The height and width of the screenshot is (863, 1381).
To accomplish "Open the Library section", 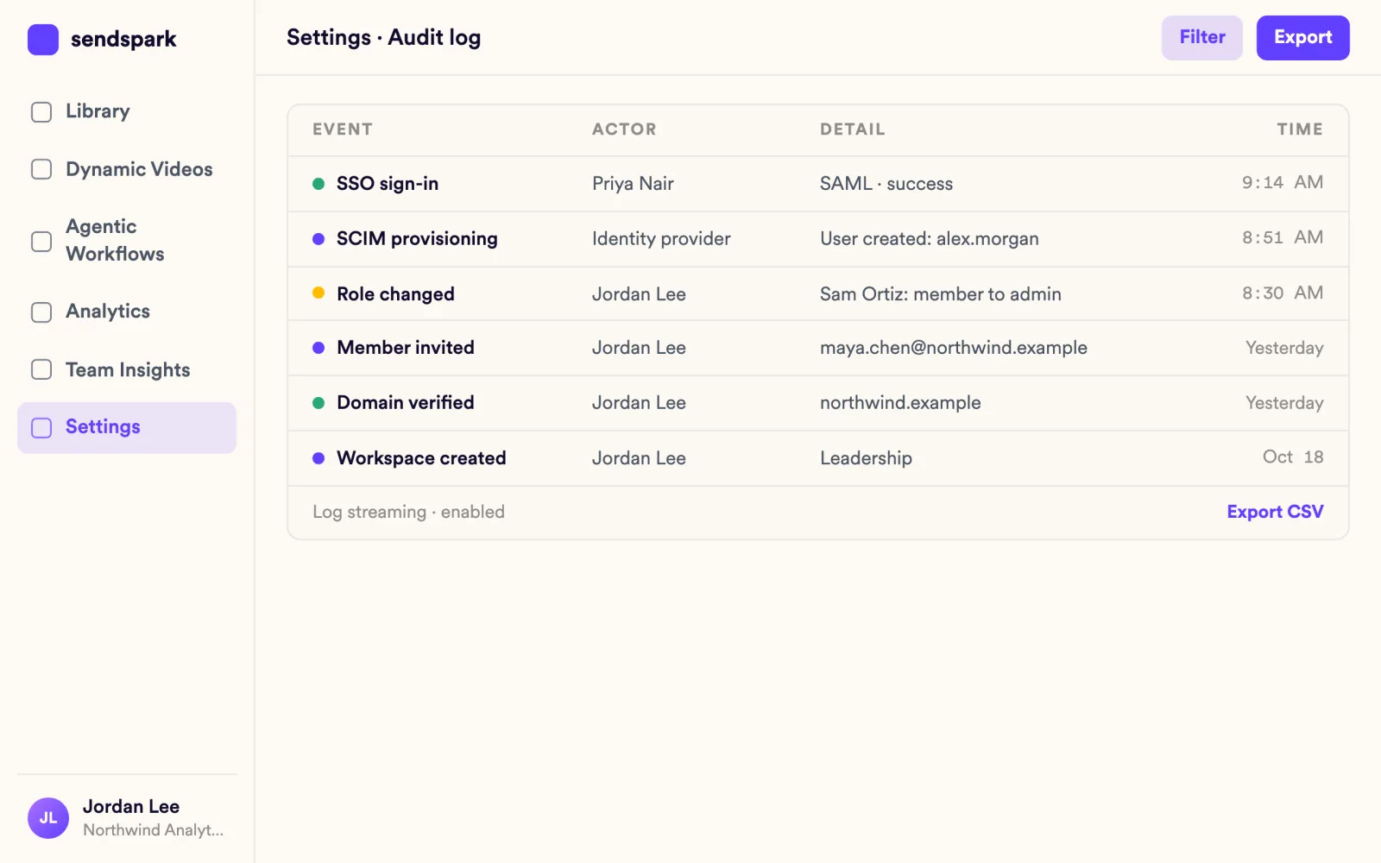I will (127, 111).
